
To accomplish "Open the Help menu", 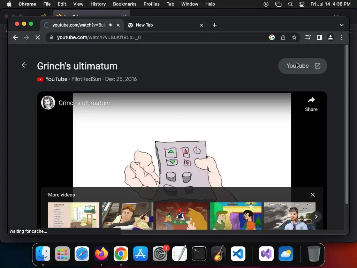I will [x=210, y=4].
